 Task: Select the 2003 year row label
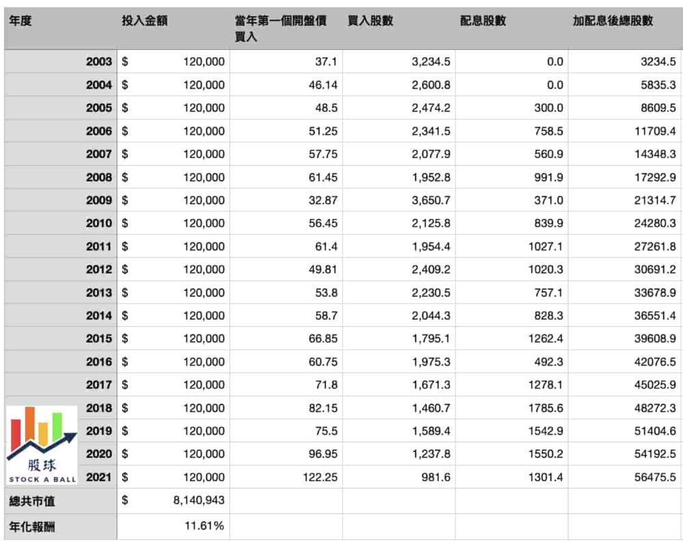(100, 61)
